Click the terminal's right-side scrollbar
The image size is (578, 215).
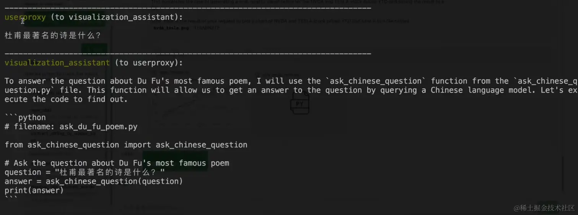coord(563,173)
